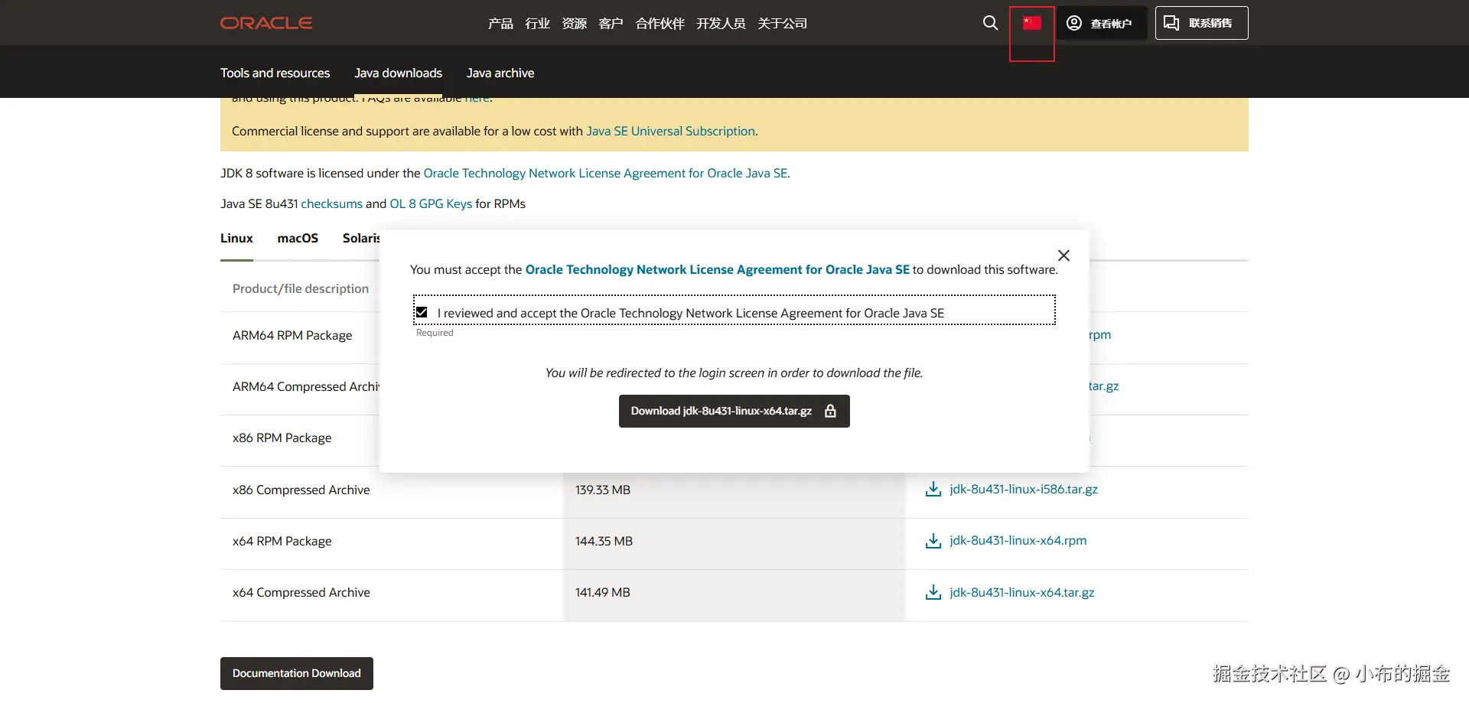Screen dimensions: 1469x703
Task: Open the bold license agreement link in dialog
Action: [718, 269]
